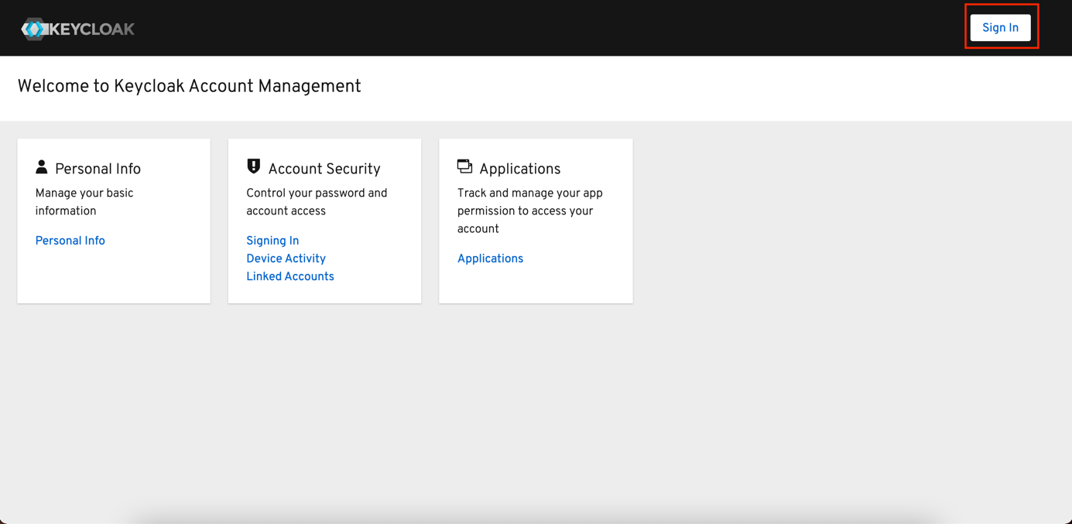Open the Linked Accounts link

click(x=290, y=276)
